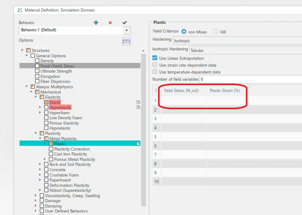
Task: Click the document icon in Plastic row
Action: click(x=138, y=144)
